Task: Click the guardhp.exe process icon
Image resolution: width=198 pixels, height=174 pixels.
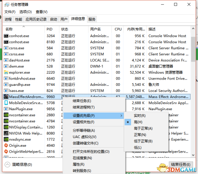Action: (6, 85)
